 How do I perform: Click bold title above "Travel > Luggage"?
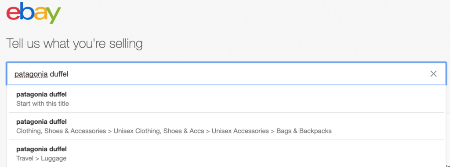41,149
